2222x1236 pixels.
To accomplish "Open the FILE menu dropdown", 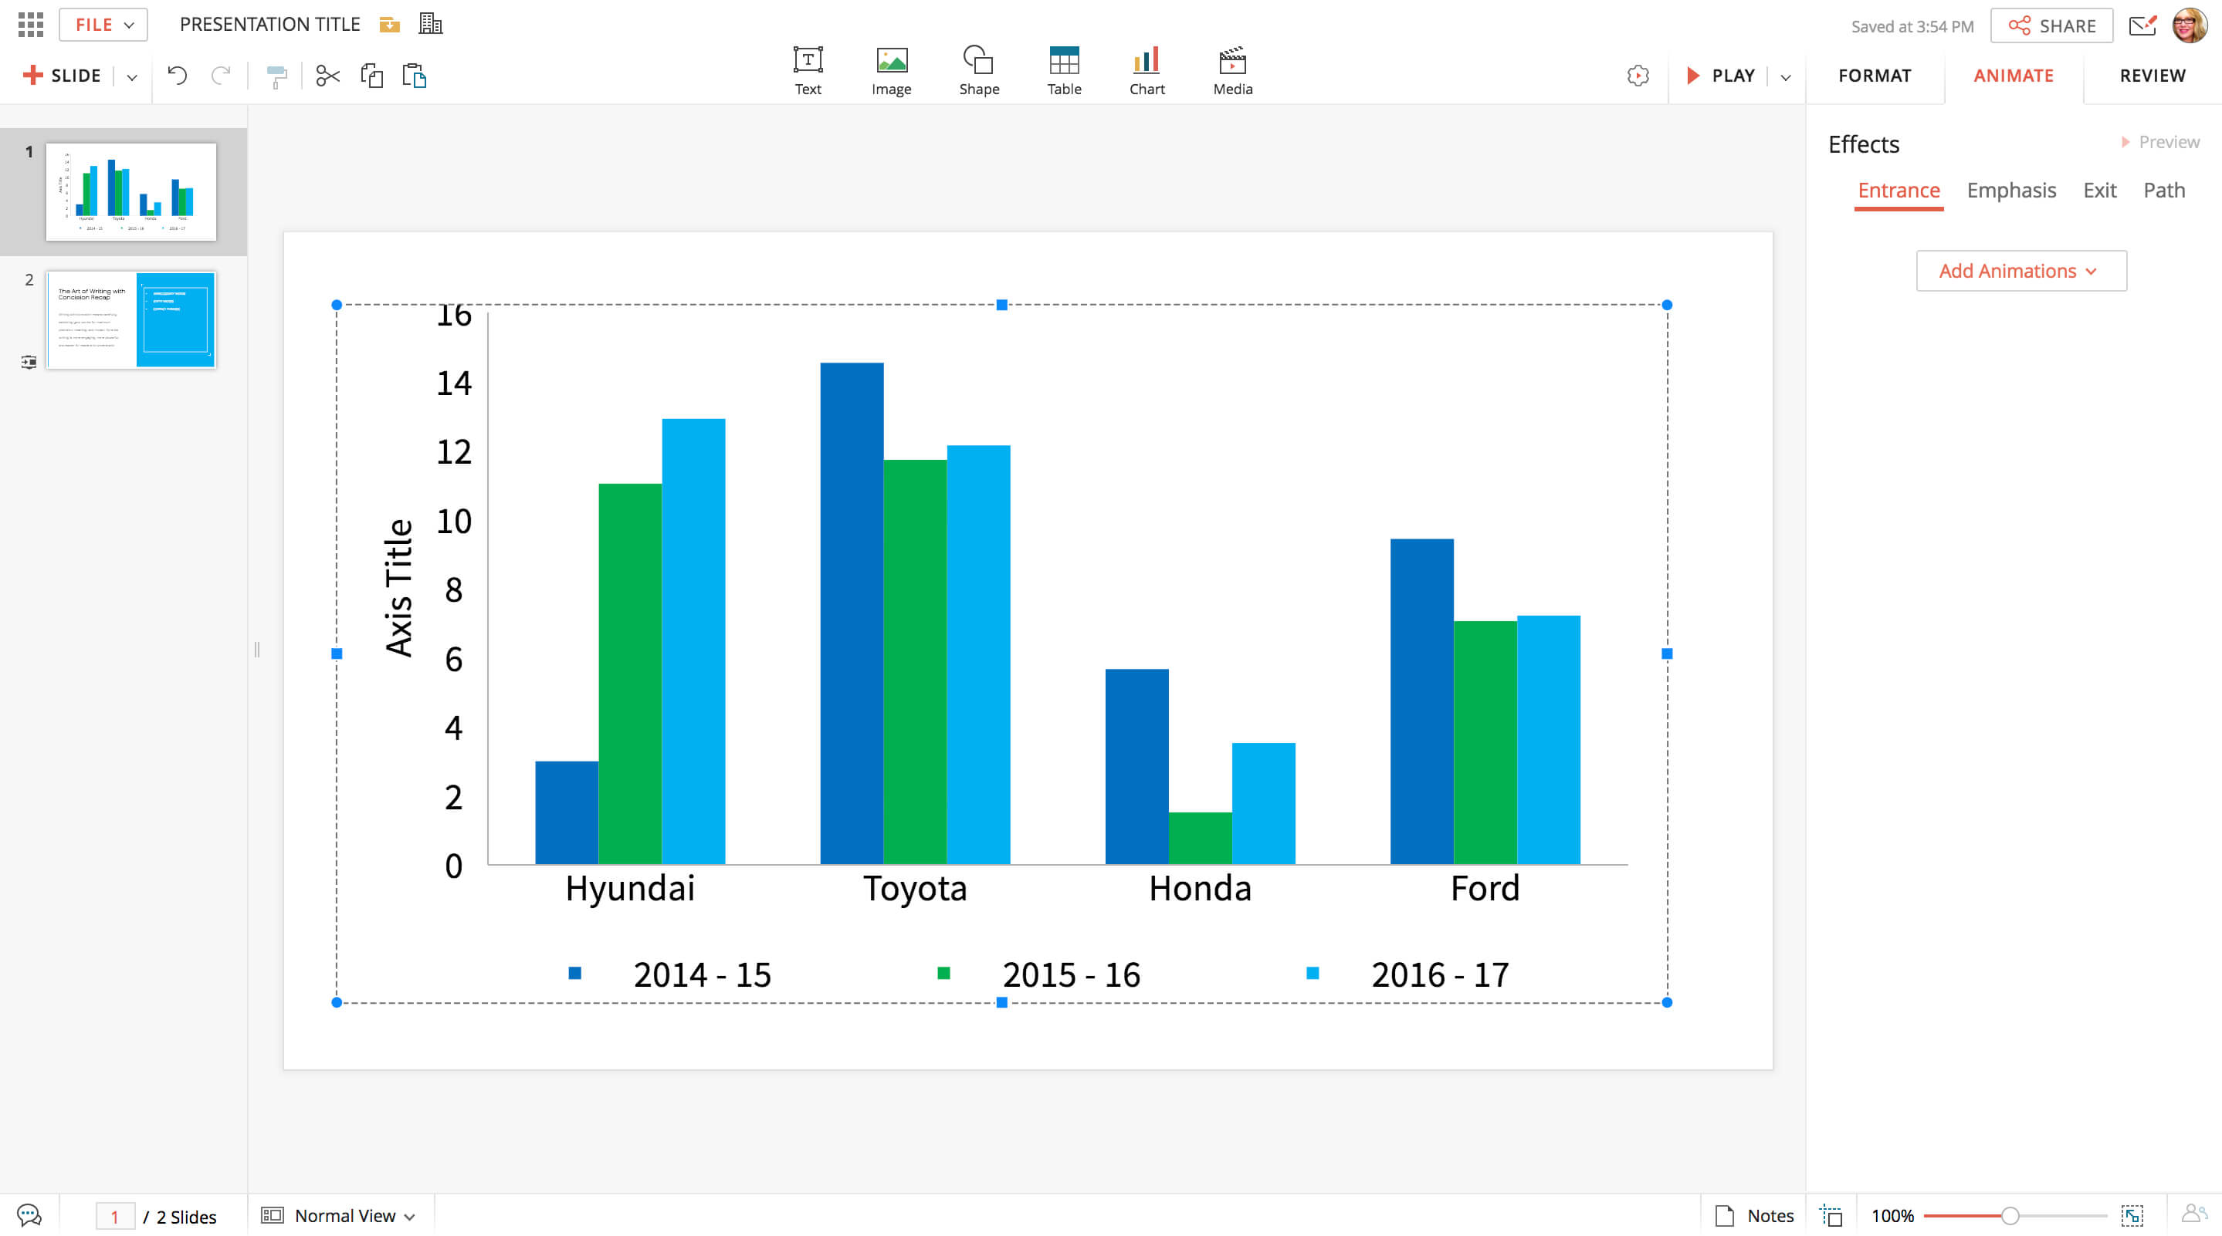I will (x=103, y=25).
